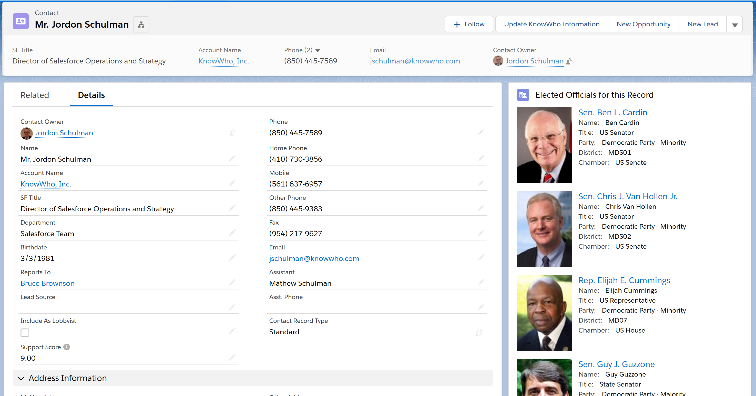
Task: Collapse the Address Information section
Action: (x=21, y=378)
